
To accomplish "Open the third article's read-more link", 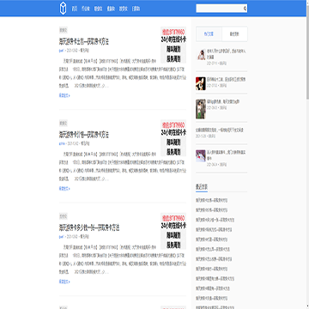I will coord(64,282).
